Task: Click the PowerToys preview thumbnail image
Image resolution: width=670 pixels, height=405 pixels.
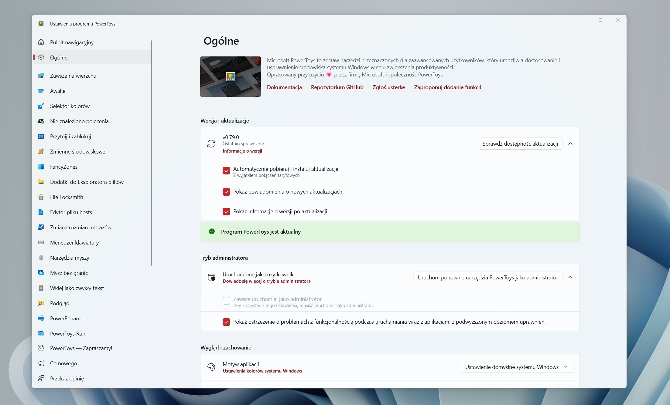Action: coord(230,76)
